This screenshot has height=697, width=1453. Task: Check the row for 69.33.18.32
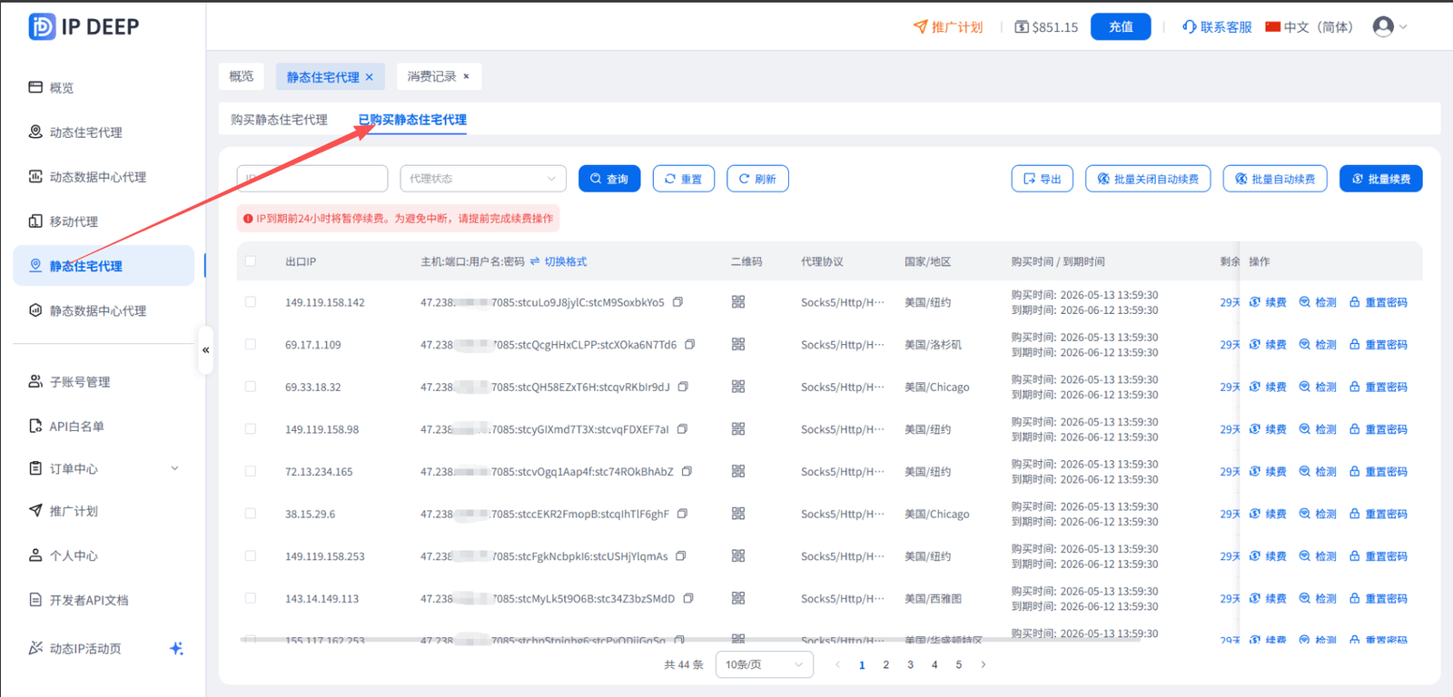[251, 386]
